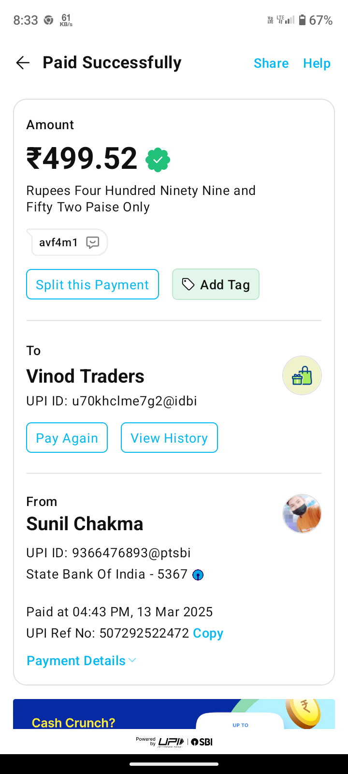Screen dimensions: 348x774
Task: Tap the tag icon in Add Tag
Action: (188, 284)
